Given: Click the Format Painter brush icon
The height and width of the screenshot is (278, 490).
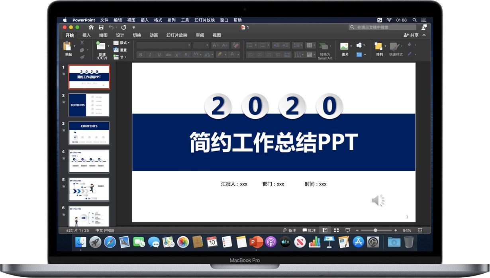Looking at the screenshot, I should coord(82,57).
